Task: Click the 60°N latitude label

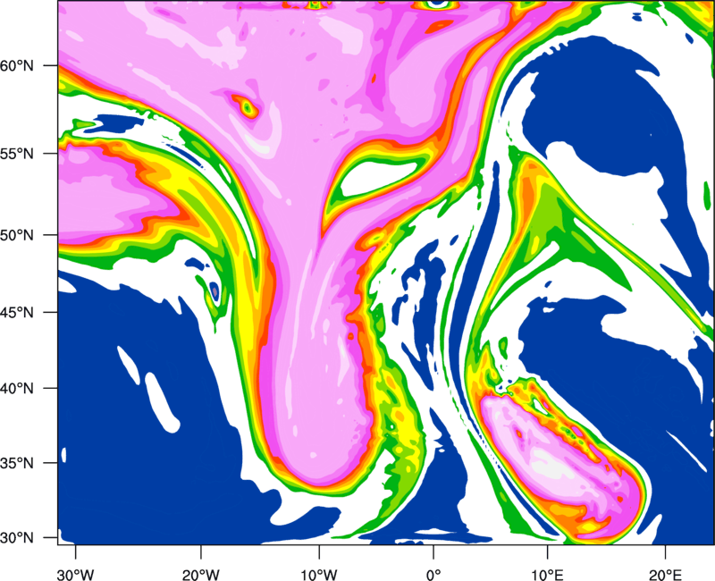Action: point(17,66)
